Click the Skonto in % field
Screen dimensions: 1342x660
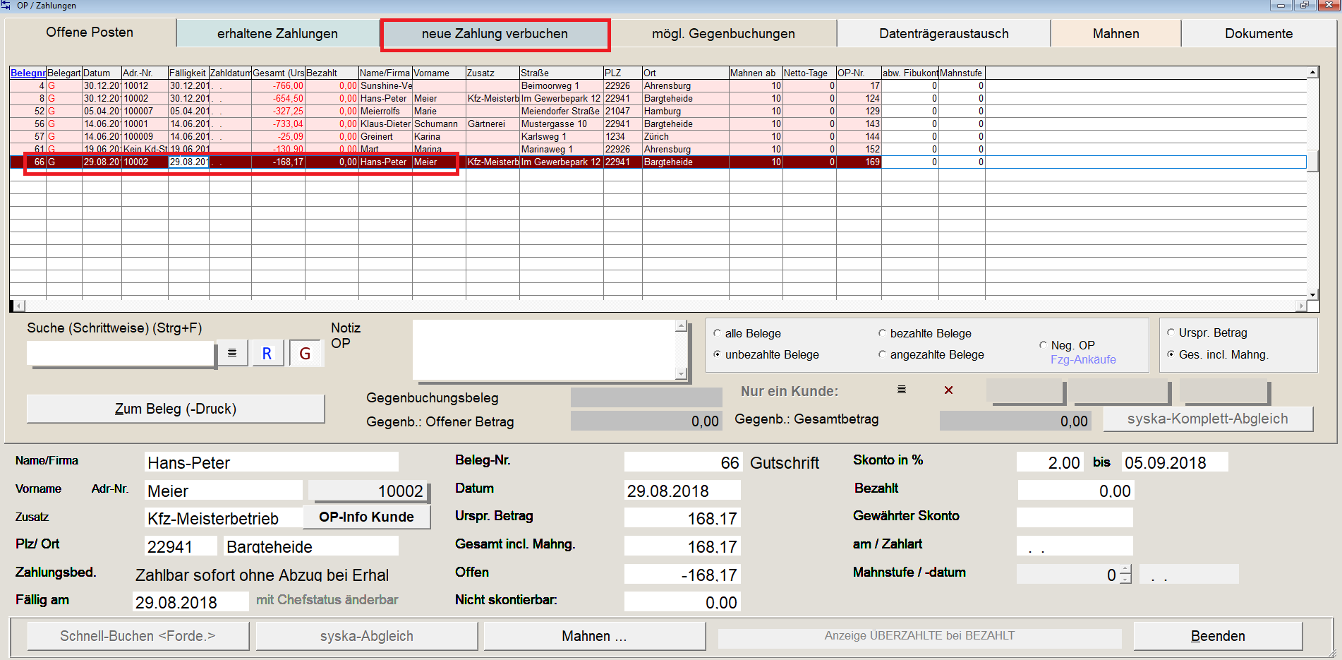pos(1049,462)
